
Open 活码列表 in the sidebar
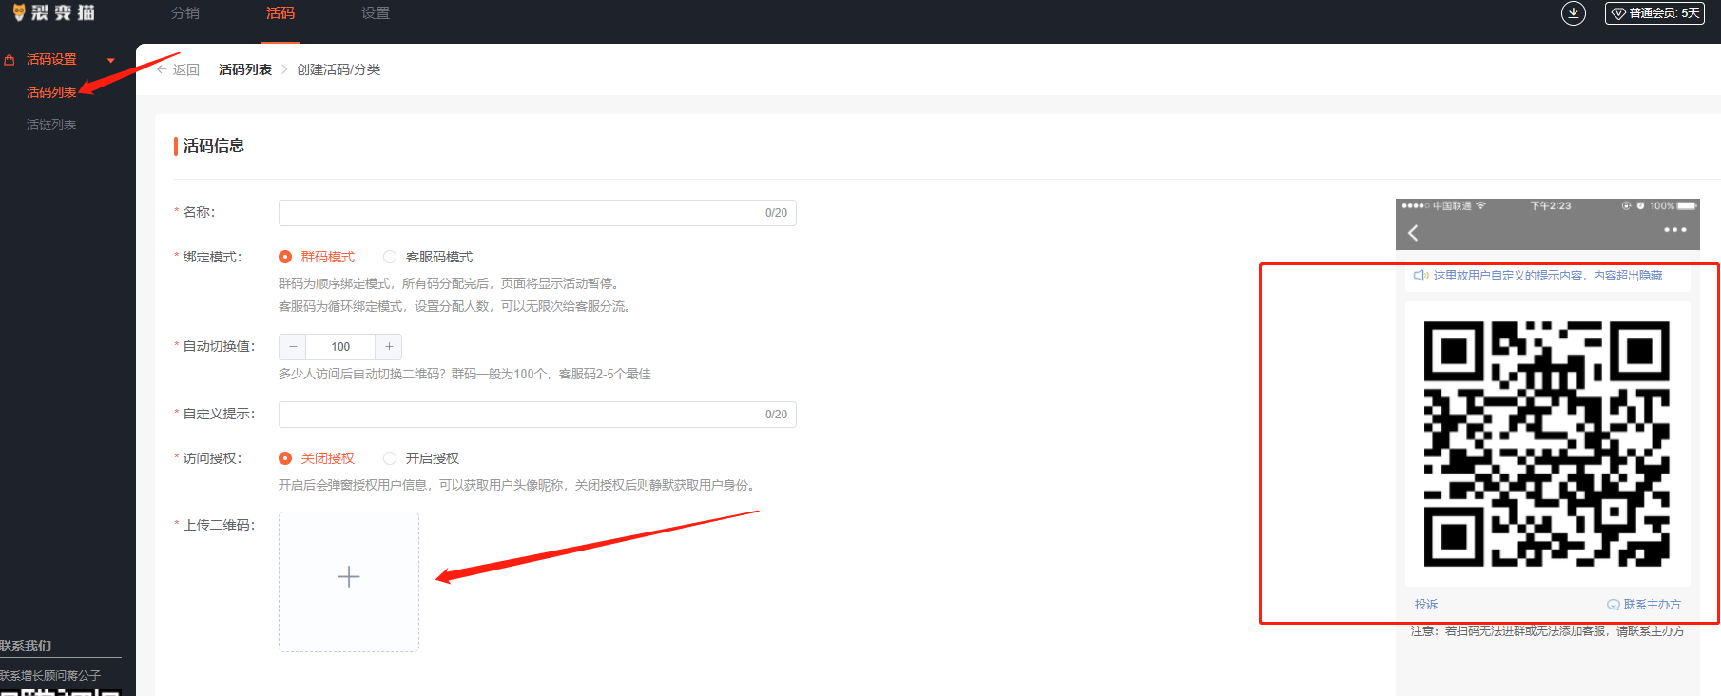pyautogui.click(x=51, y=92)
